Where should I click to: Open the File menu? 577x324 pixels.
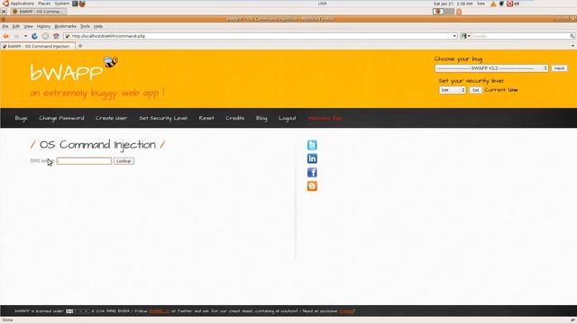coord(5,26)
